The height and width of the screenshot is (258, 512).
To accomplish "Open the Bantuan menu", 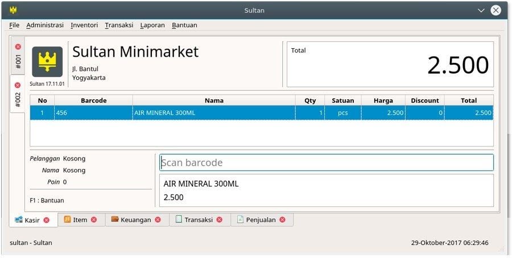I will (x=184, y=25).
